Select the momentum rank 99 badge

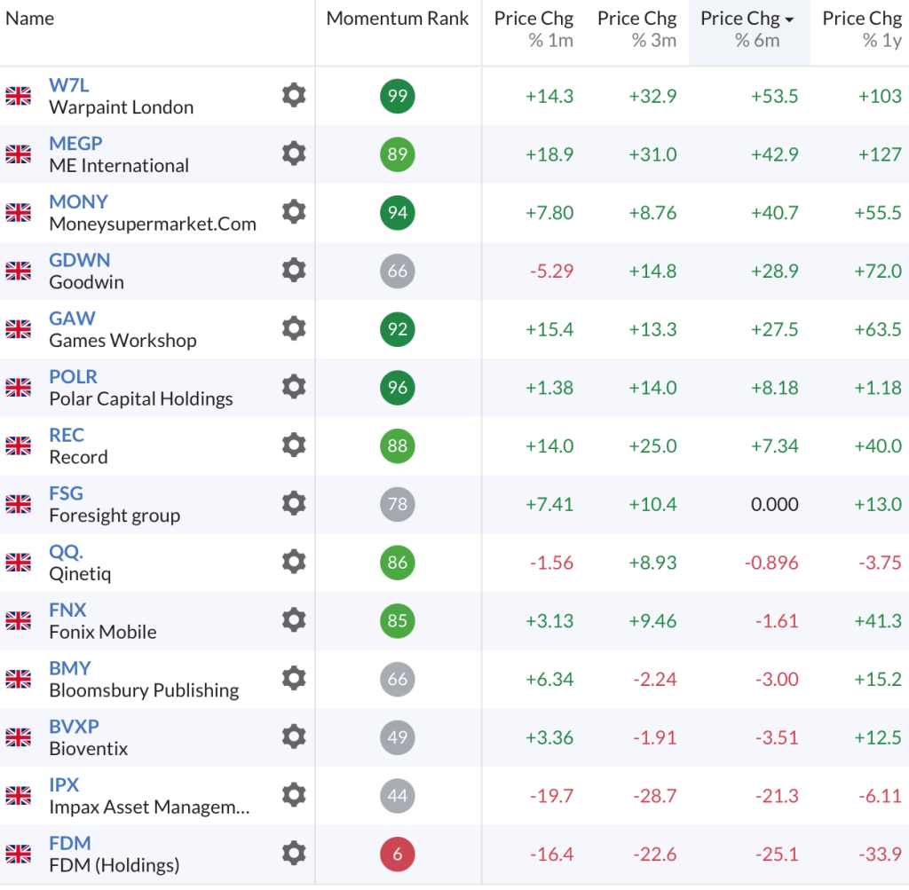(x=398, y=96)
